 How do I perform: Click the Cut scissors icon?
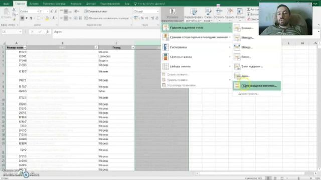click(14, 10)
